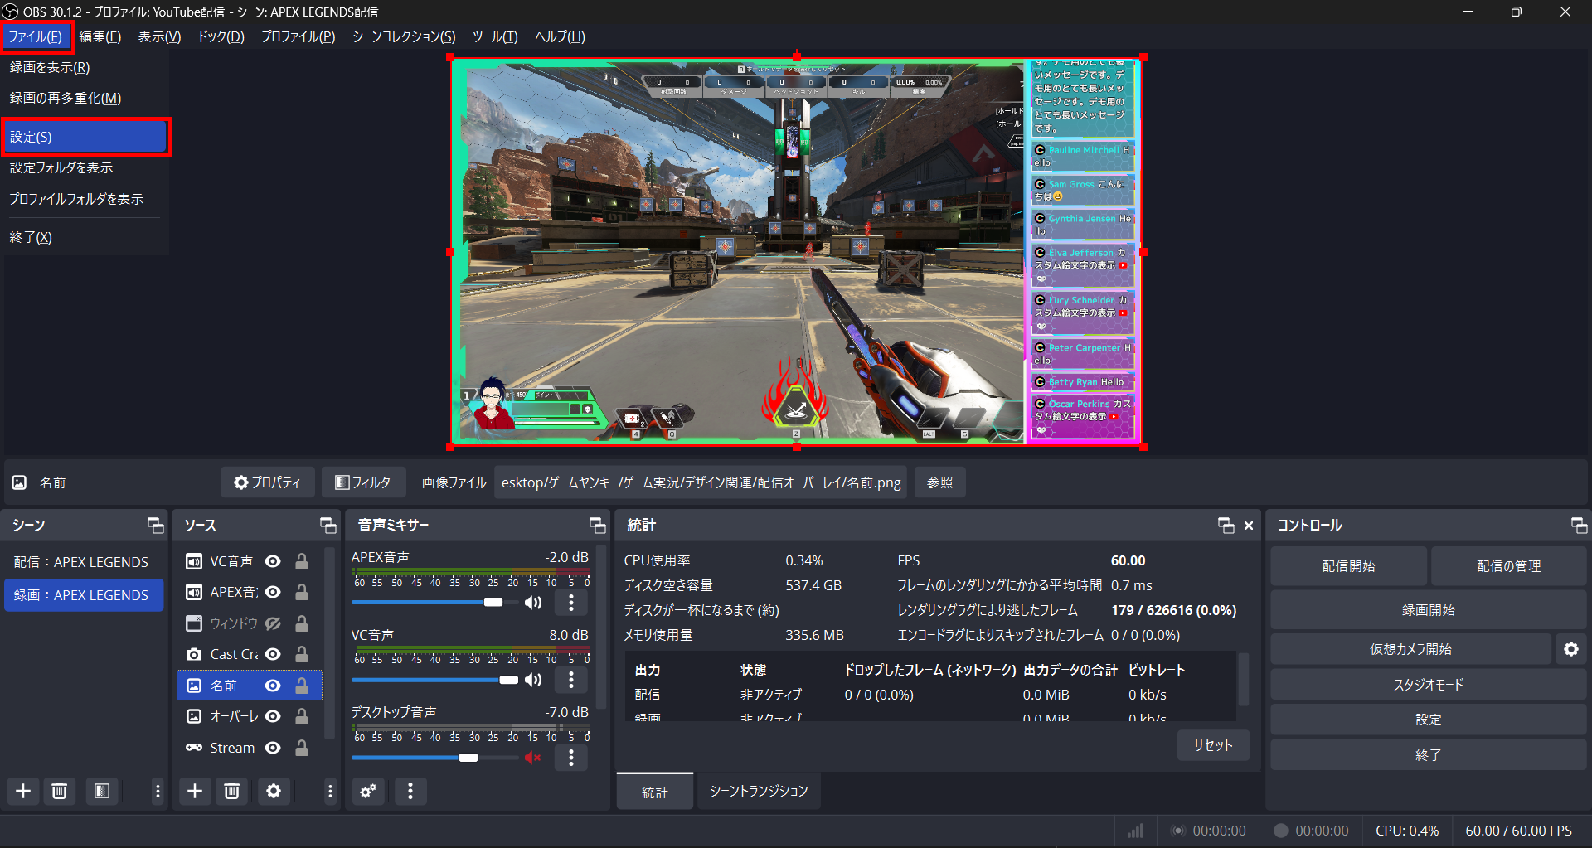The image size is (1592, 848).
Task: Mute VC音声 speaker icon
Action: pos(533,680)
